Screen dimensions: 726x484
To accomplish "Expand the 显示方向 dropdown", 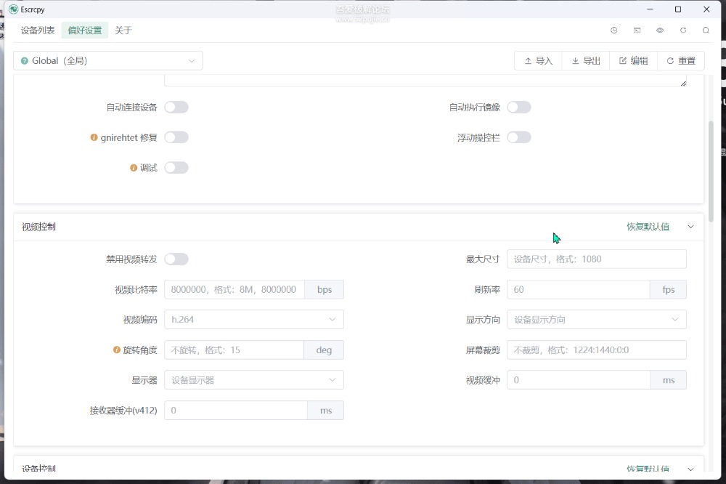I will pos(596,320).
